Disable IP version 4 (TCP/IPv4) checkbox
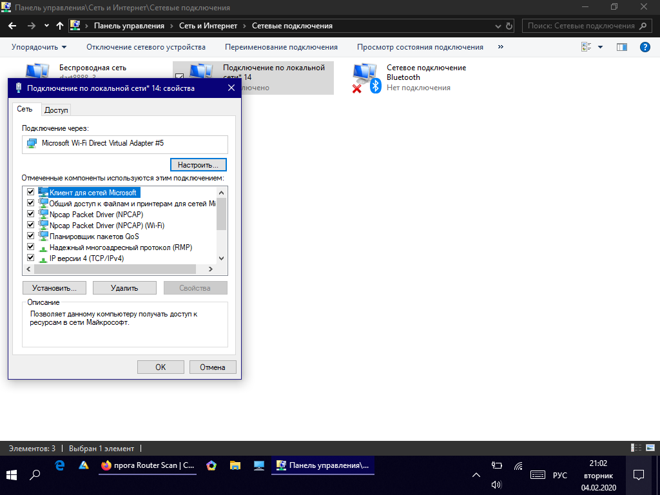 tap(30, 258)
